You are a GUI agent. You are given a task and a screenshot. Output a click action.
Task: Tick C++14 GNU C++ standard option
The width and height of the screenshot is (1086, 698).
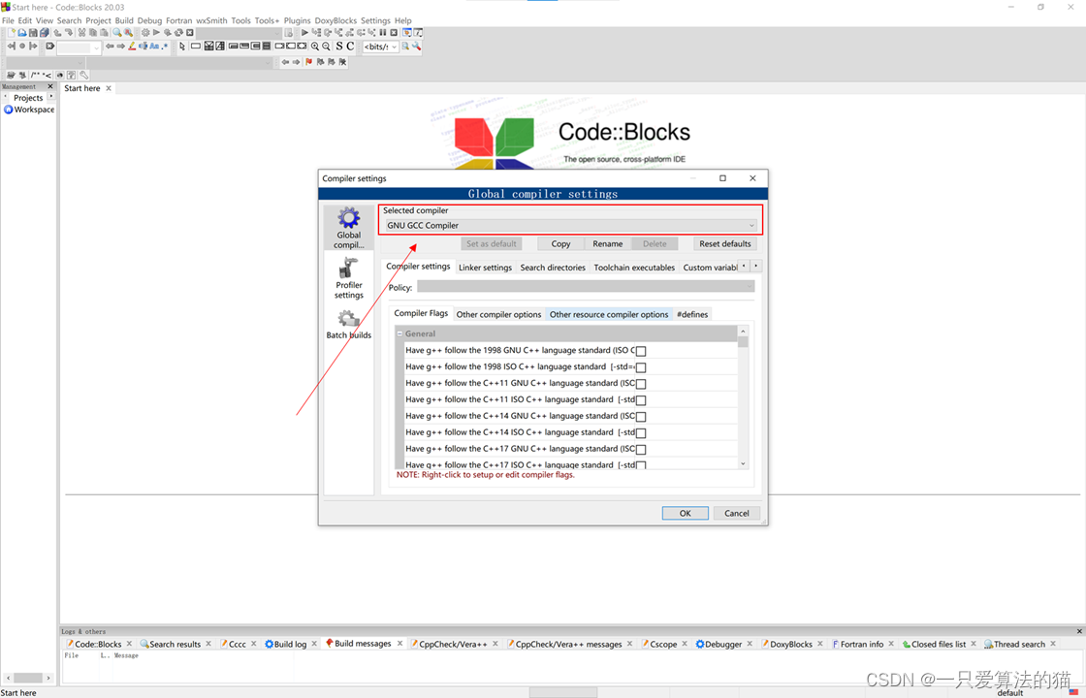tap(641, 417)
